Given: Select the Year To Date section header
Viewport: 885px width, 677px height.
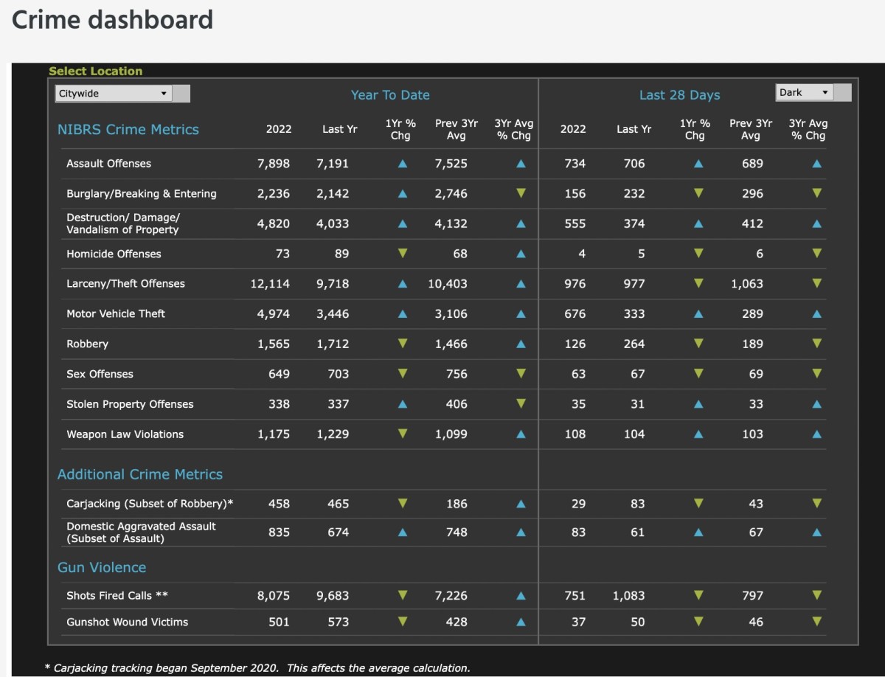Looking at the screenshot, I should 390,95.
